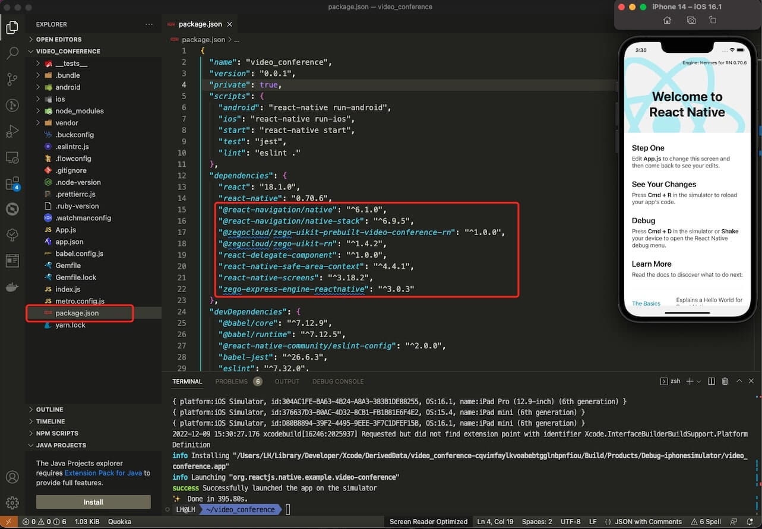Viewport: 762px width, 529px height.
Task: Collapse the VIDEO_CONFERENCE root folder
Action: [x=68, y=51]
